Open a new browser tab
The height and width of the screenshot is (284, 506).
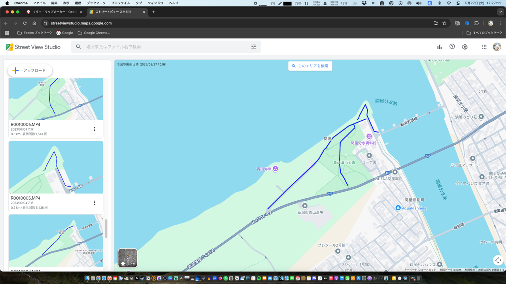[x=153, y=12]
